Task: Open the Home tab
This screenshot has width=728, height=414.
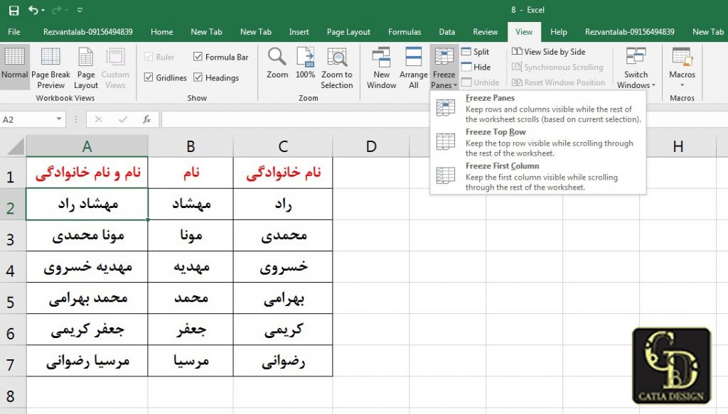Action: [x=161, y=32]
